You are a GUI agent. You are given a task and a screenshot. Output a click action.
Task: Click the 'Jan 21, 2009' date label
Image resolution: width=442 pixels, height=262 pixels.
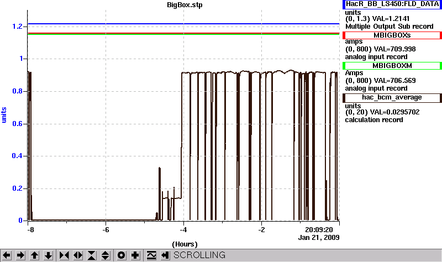pos(319,238)
